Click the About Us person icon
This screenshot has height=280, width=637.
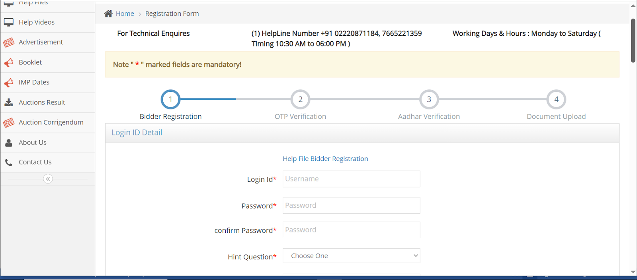pos(9,143)
